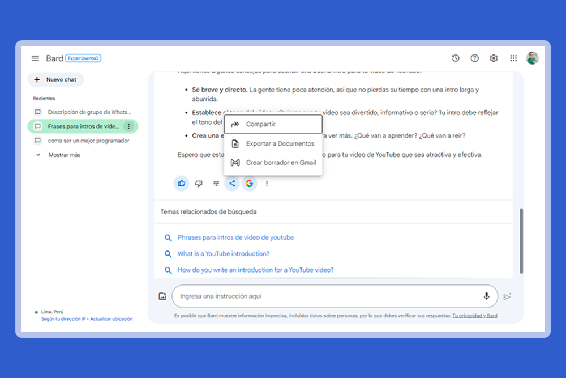Screen dimensions: 566x378
Task: Search 'What is a YouTube introduction?'
Action: click(x=224, y=254)
